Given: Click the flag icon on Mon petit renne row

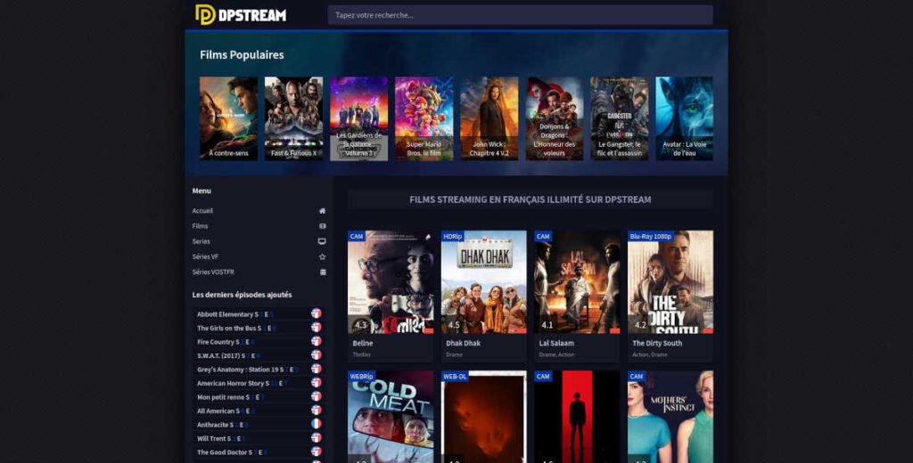Looking at the screenshot, I should pos(317,397).
